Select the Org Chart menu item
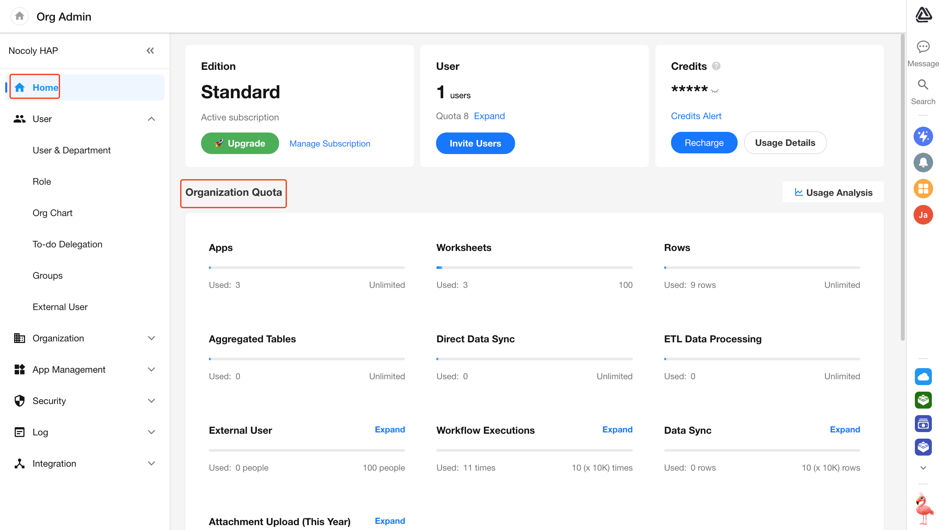Screen dimensions: 940x530 point(53,213)
